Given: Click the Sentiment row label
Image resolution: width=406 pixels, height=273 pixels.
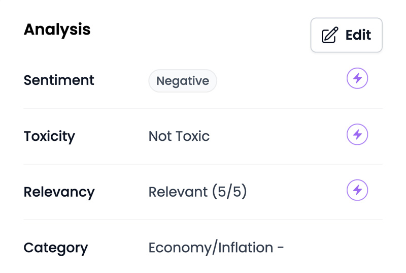Looking at the screenshot, I should tap(59, 80).
